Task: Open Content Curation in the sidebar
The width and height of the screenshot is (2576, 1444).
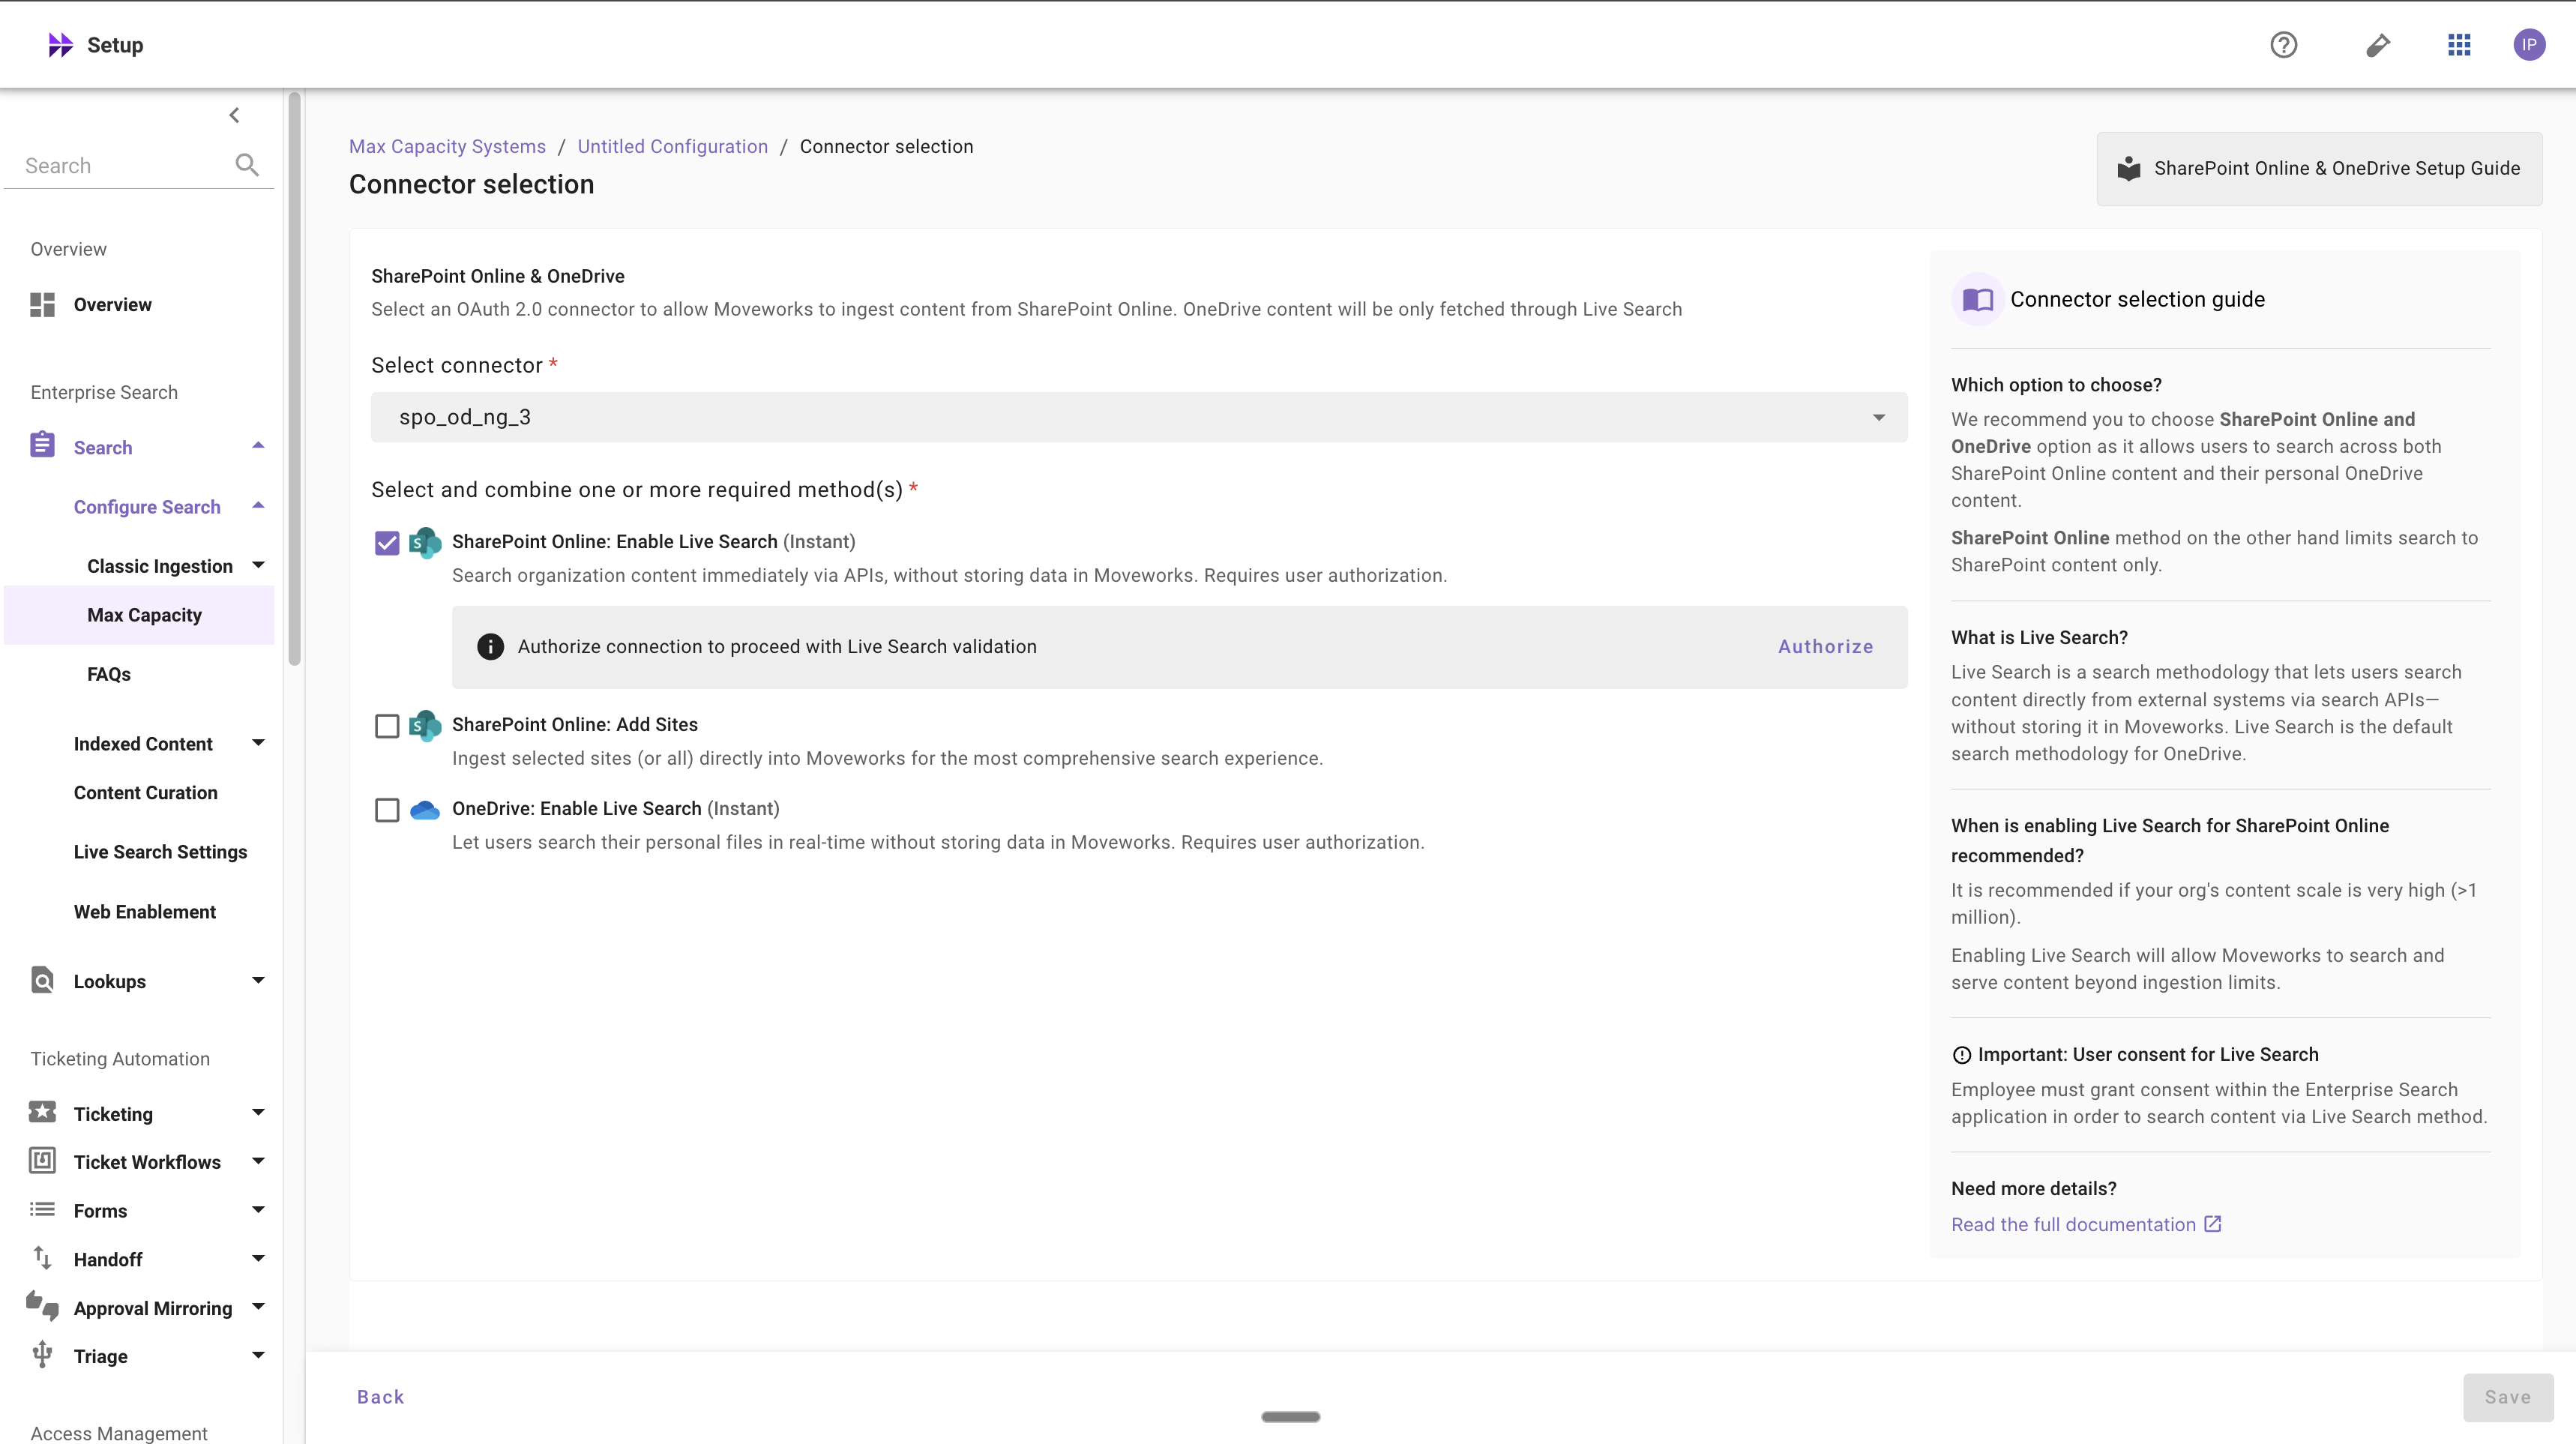Action: coord(145,793)
